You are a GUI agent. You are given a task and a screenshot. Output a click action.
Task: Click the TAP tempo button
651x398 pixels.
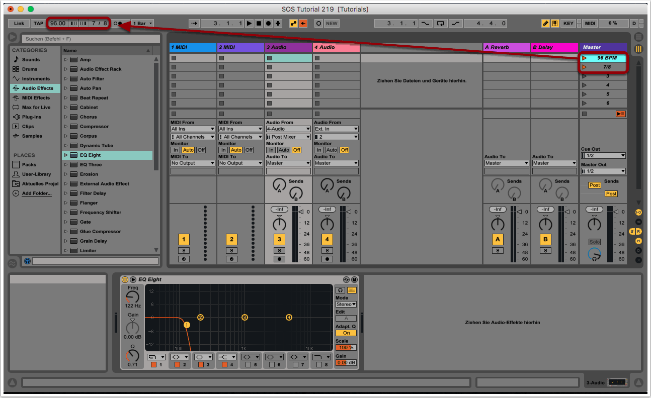(38, 24)
